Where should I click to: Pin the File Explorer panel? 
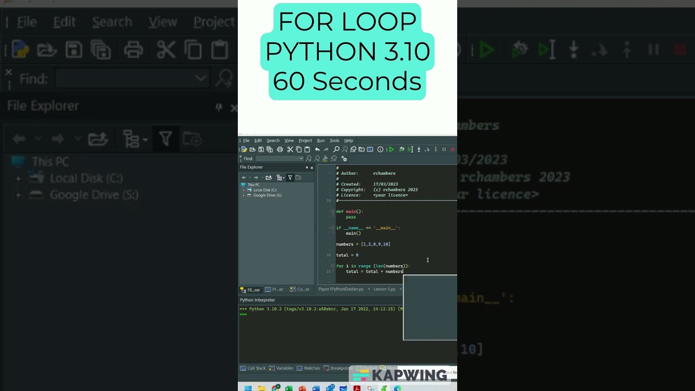tap(307, 167)
